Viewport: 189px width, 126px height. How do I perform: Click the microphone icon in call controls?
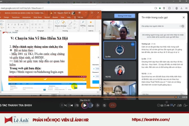(62, 105)
